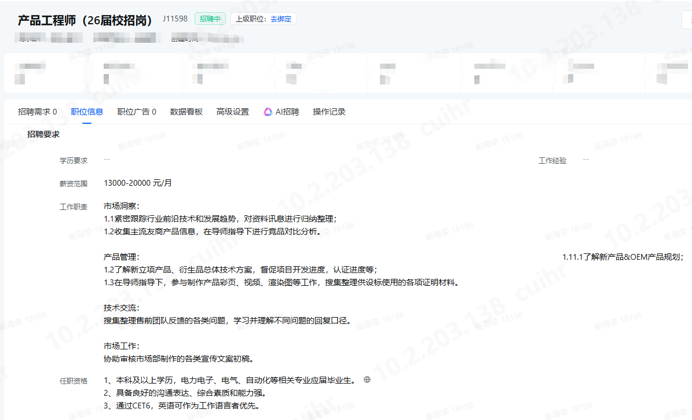Open the 招聘需求 0 tab
Screen dimensions: 692x420
click(37, 112)
